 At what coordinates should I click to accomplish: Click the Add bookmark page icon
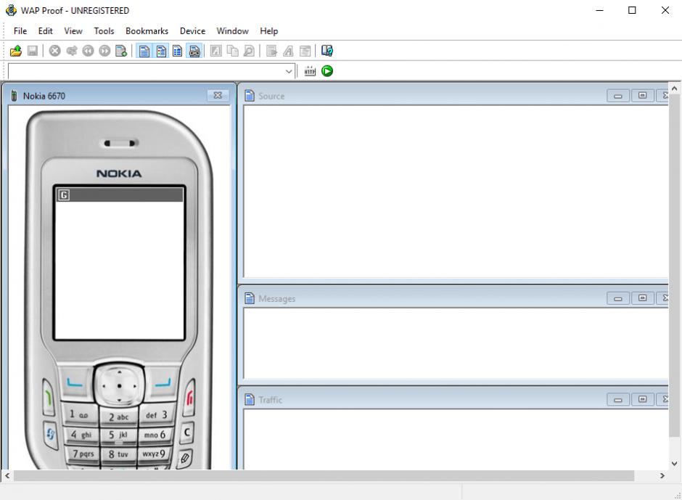click(x=121, y=51)
